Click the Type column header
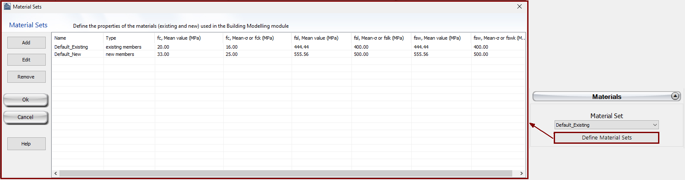 coord(111,38)
